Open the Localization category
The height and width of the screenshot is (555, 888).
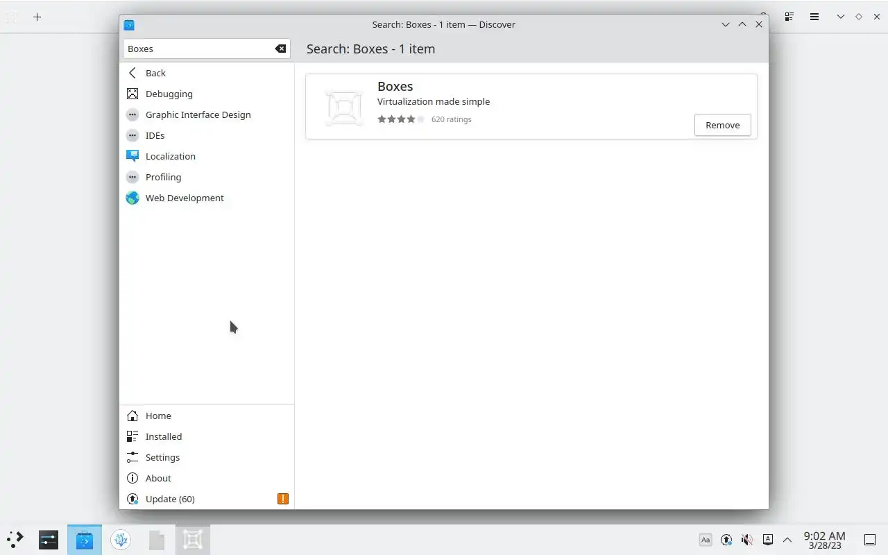point(207,156)
